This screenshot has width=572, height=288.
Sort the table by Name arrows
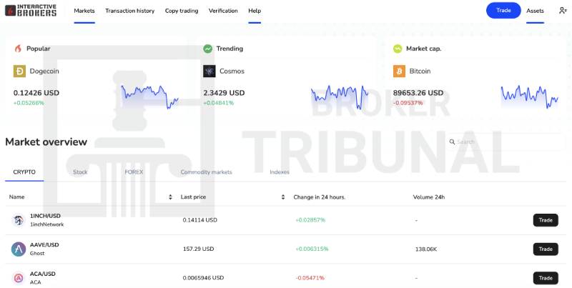(x=170, y=197)
